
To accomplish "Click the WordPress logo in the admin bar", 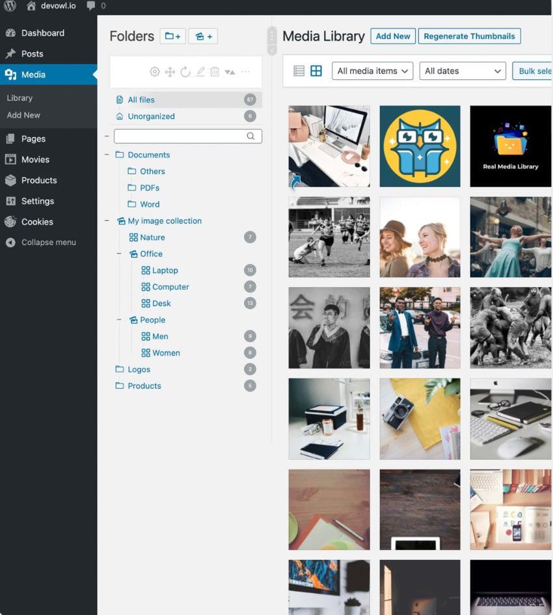I will (x=10, y=5).
